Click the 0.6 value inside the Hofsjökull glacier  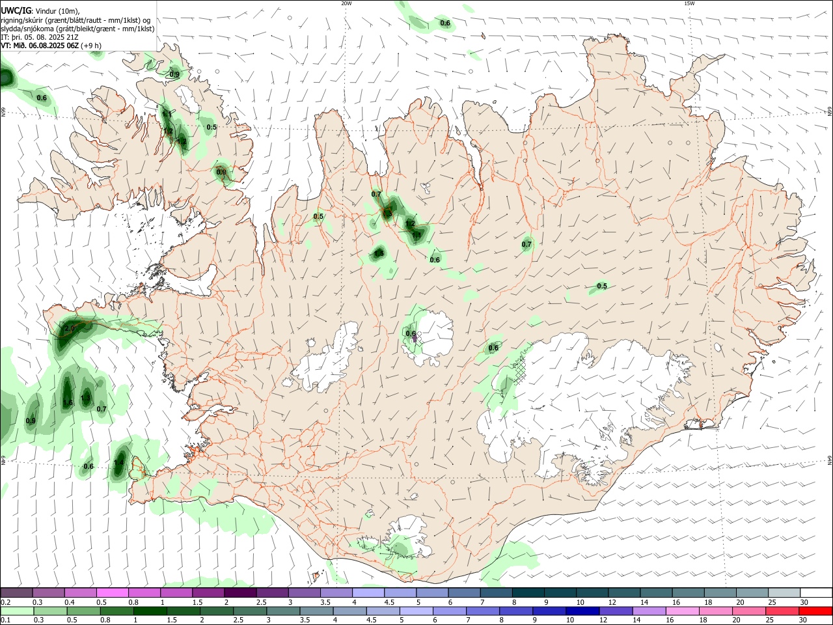(411, 333)
